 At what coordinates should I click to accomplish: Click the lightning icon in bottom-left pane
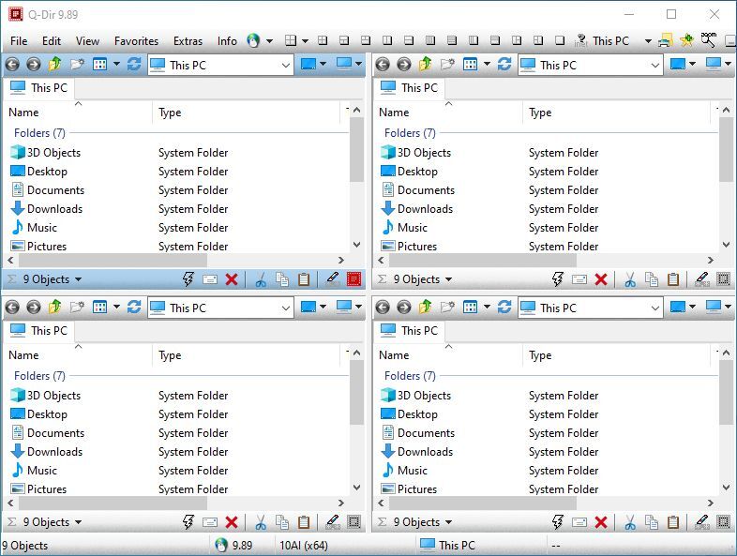coord(188,522)
